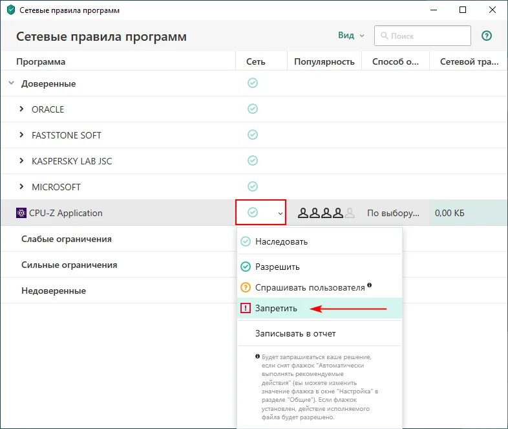The width and height of the screenshot is (508, 429).
Task: Click the network status icon for KASPERSKY LAB JSC
Action: click(252, 160)
